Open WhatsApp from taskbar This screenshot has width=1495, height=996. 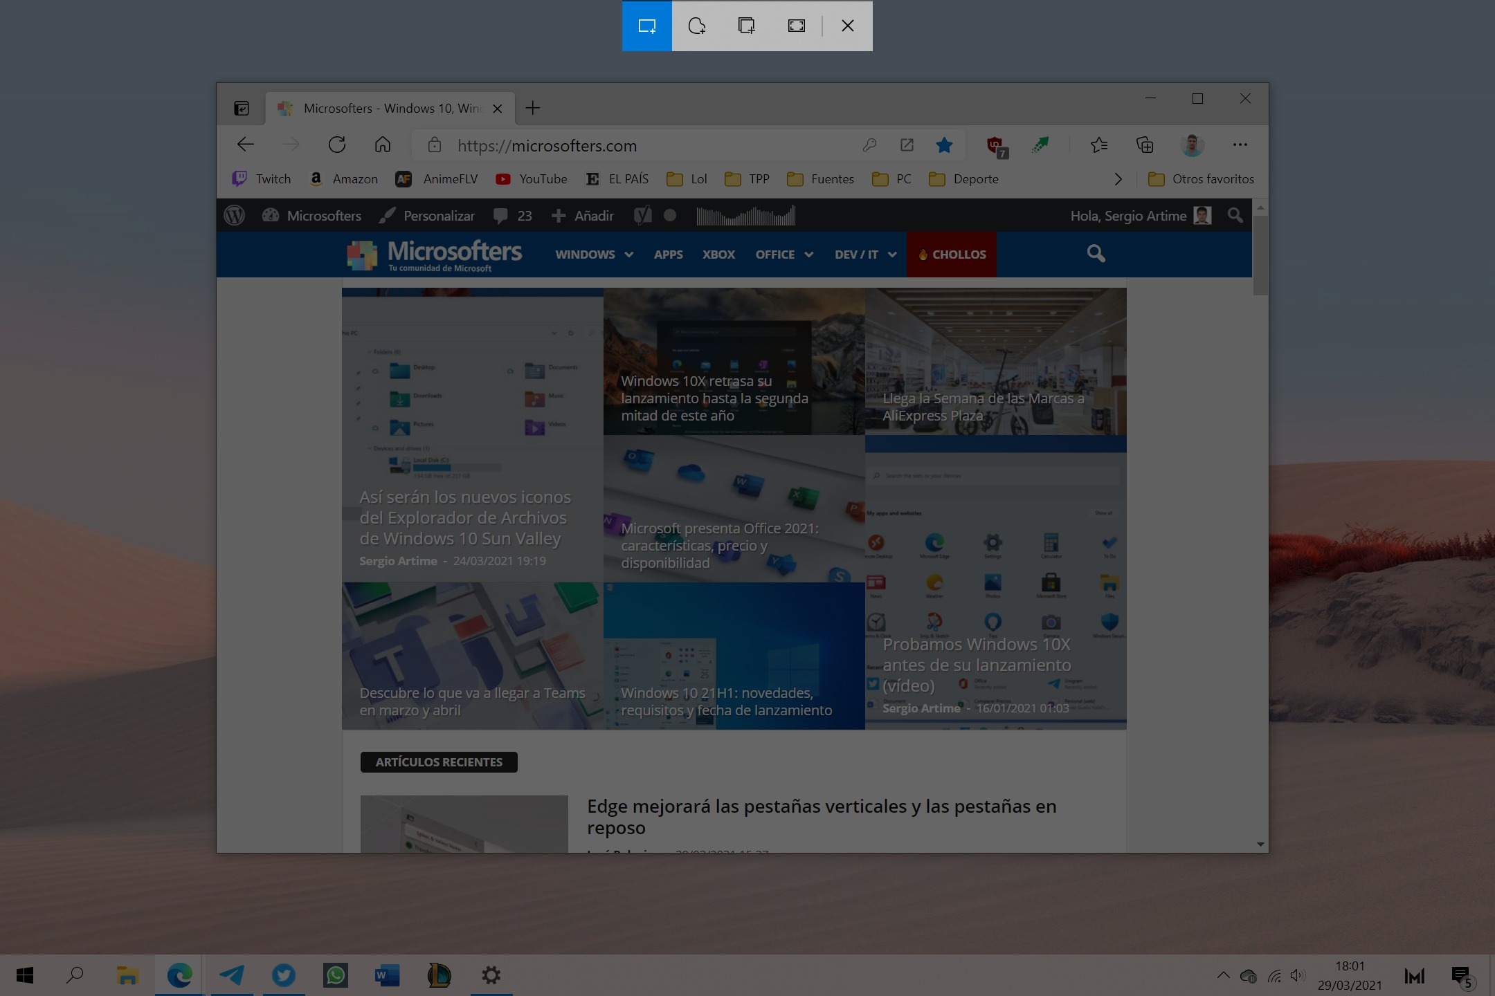[x=336, y=975]
